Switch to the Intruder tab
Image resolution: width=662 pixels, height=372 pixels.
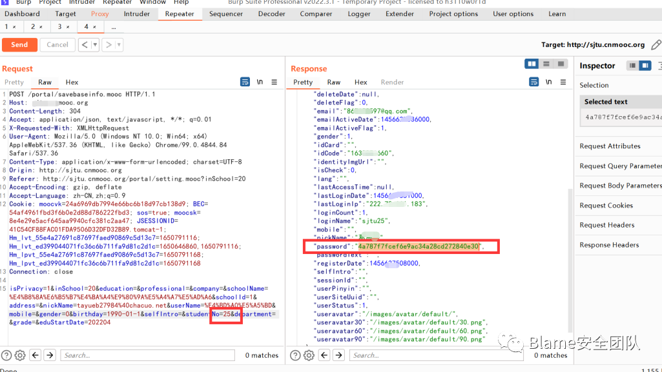coord(136,14)
